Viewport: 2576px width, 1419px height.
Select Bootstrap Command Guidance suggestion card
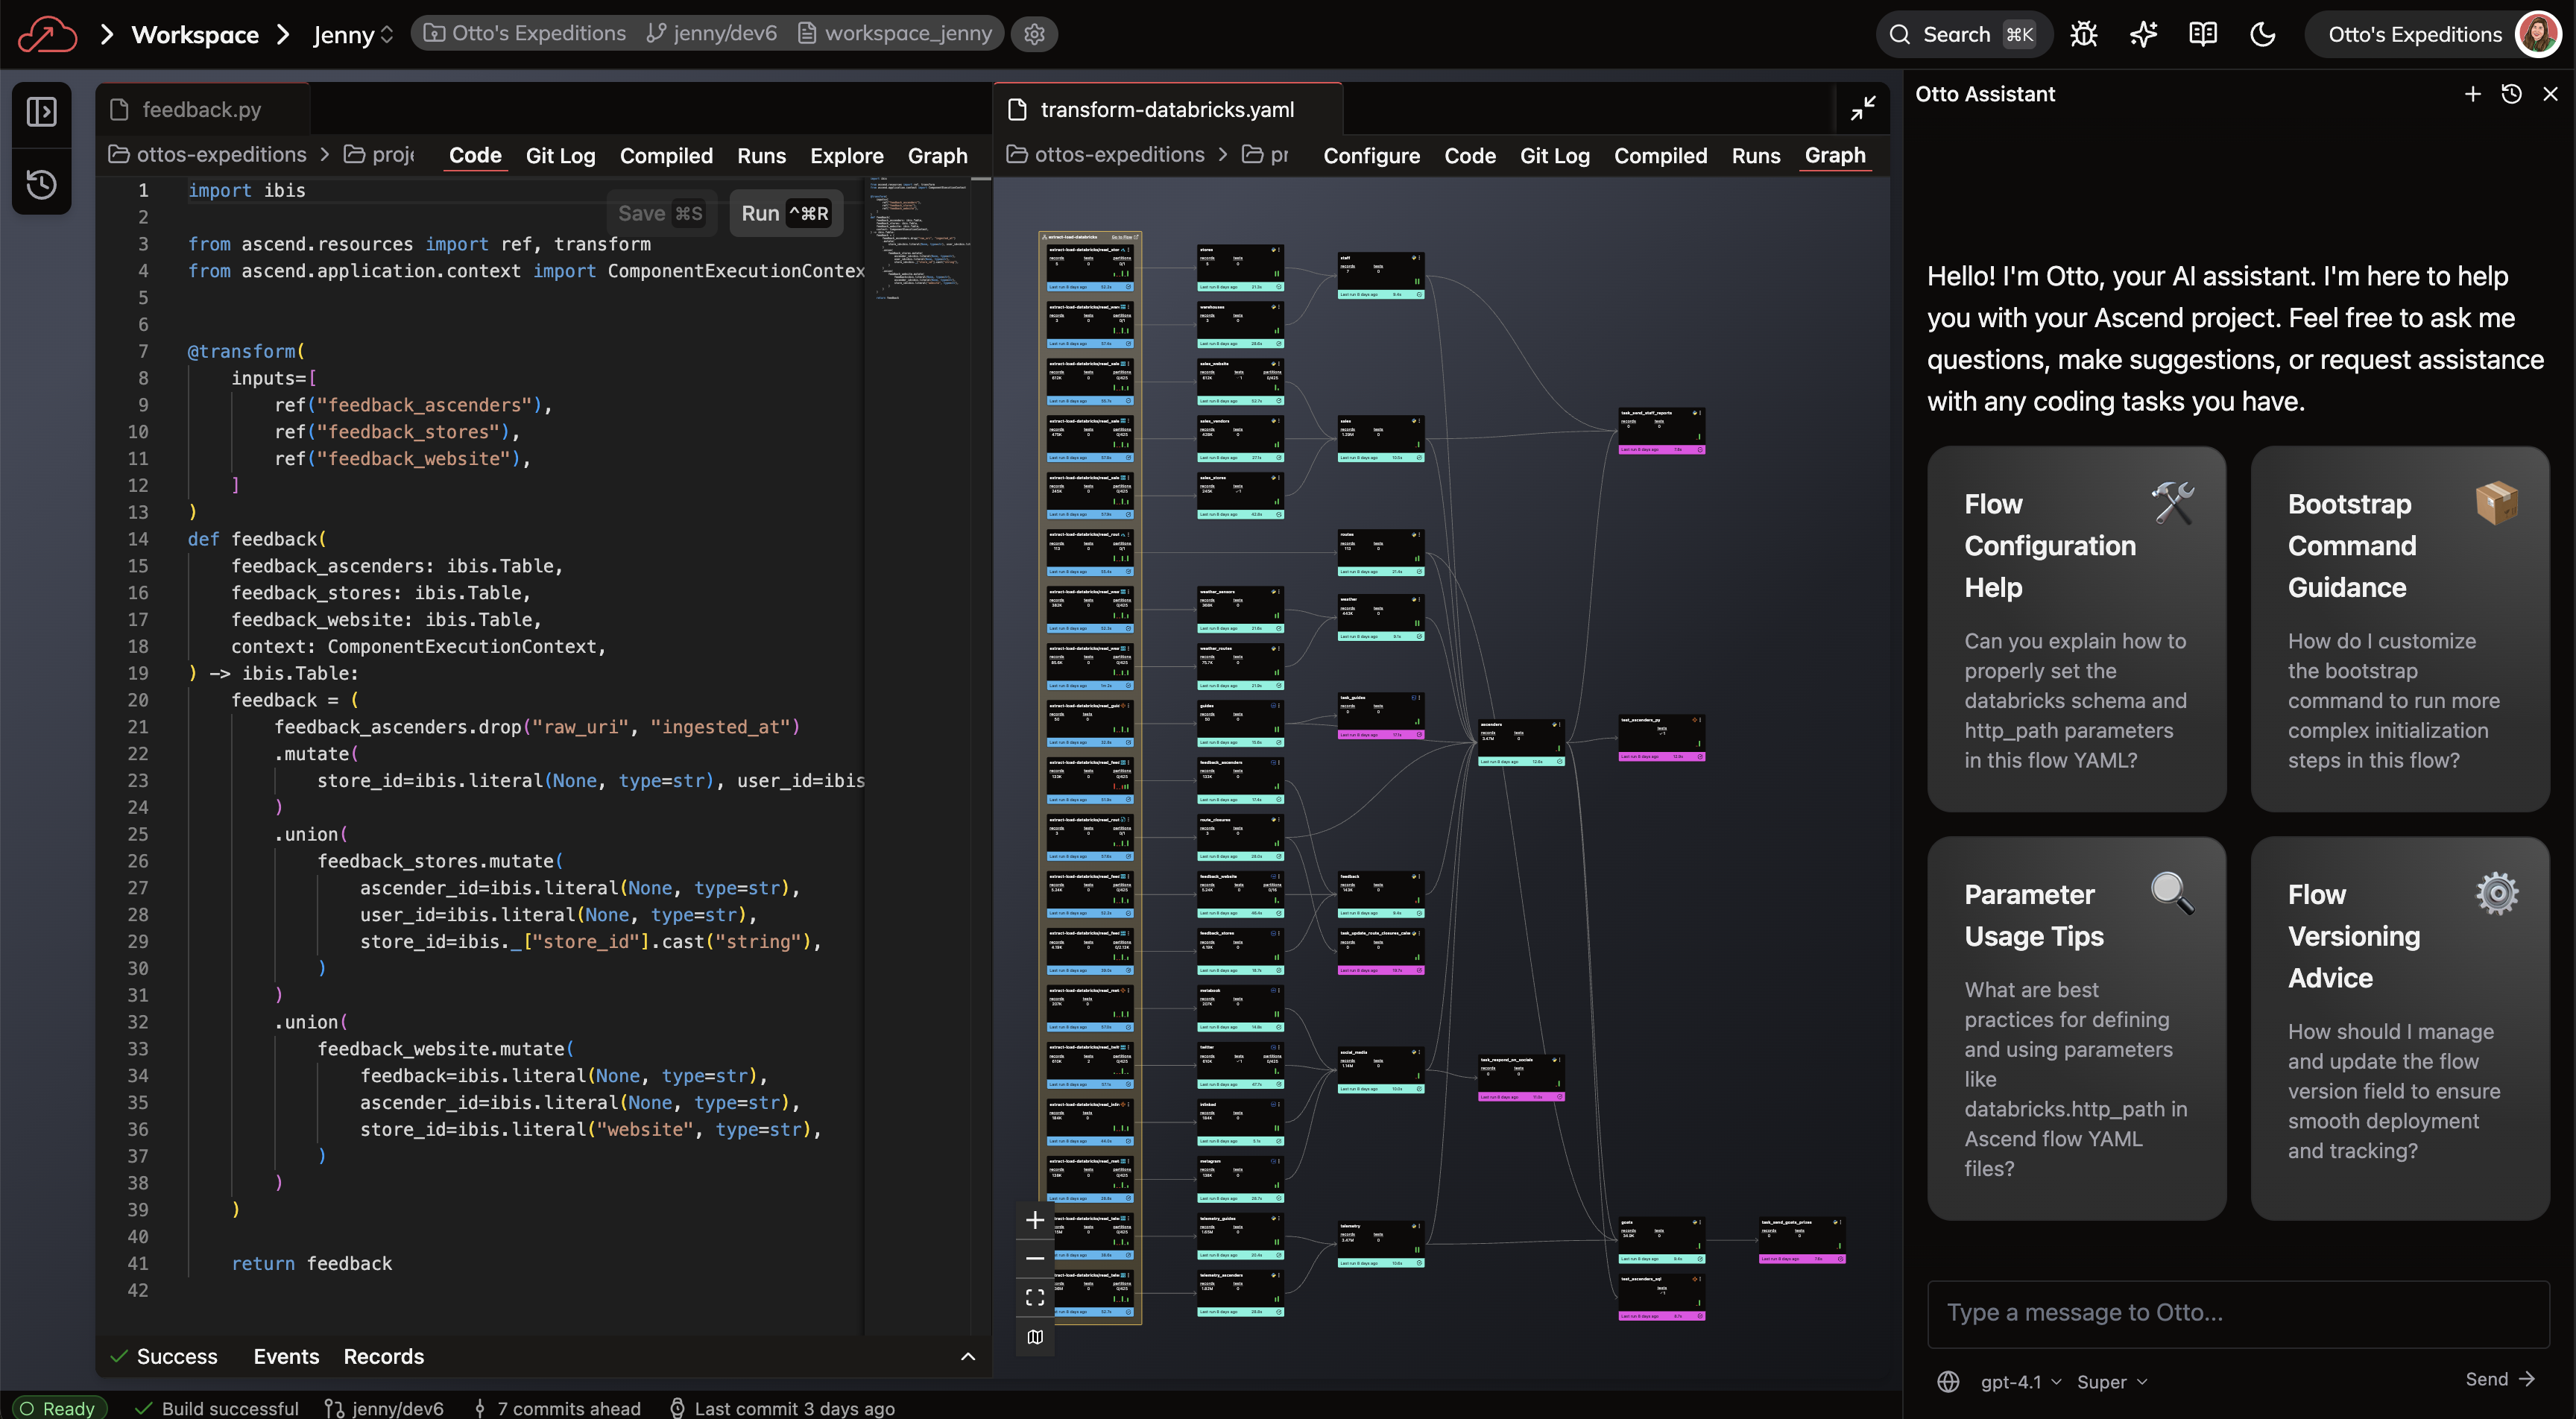2399,629
